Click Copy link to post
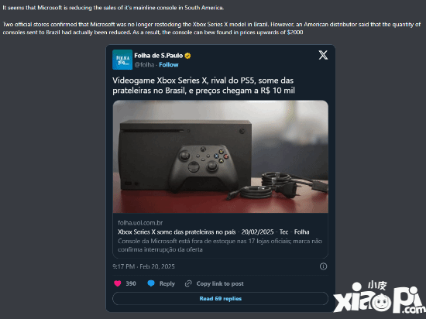 (x=220, y=283)
